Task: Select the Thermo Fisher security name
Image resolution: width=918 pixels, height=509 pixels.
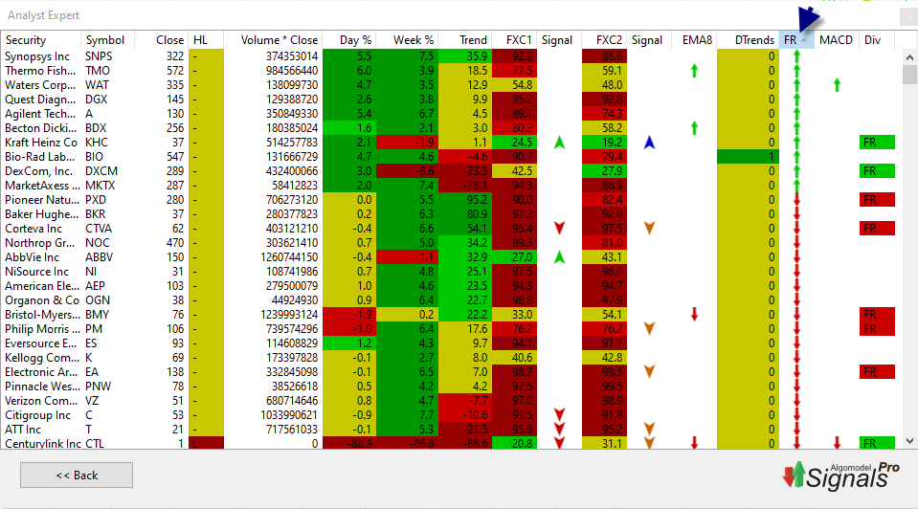Action: (x=40, y=71)
